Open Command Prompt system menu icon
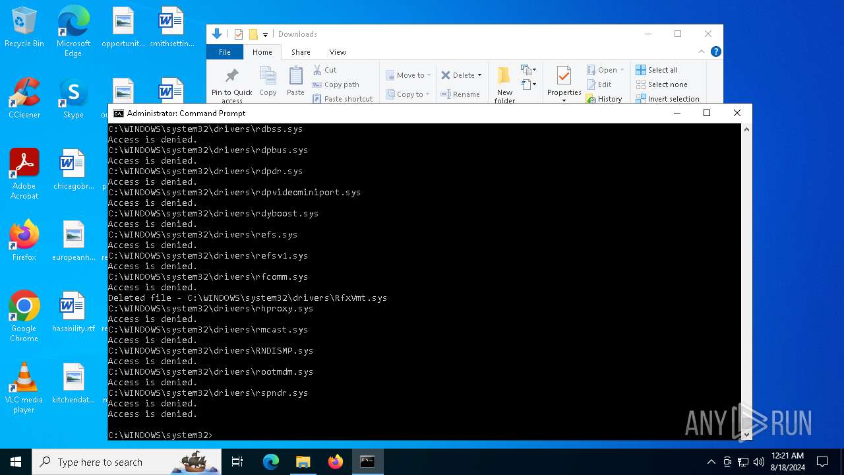This screenshot has width=844, height=475. click(119, 113)
